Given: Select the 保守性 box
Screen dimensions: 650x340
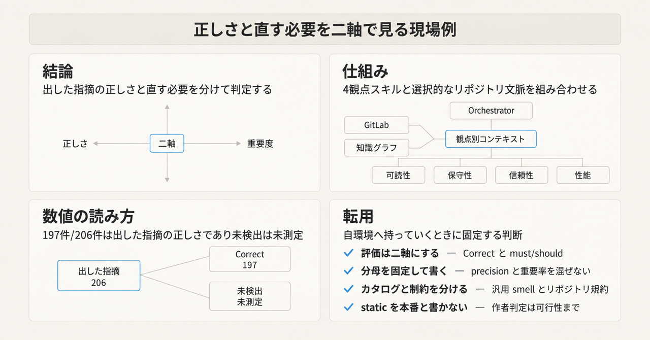Looking at the screenshot, I should tap(460, 175).
